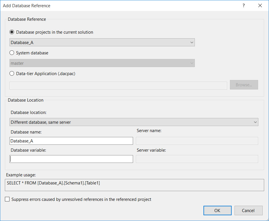Click the Database name text field
This screenshot has width=269, height=221.
[x=71, y=141]
